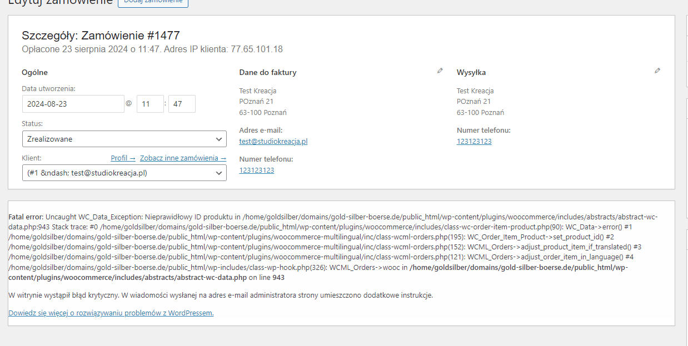Screen dimensions: 688x346
Task: Click the phone number under Dane do faktury
Action: [x=257, y=170]
